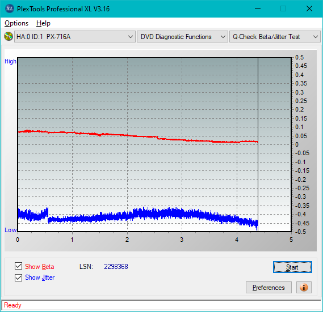Screen dimensions: 323x312
Task: Open the Q-Check Beta/Jitter Test dropdown
Action: pyautogui.click(x=275, y=37)
